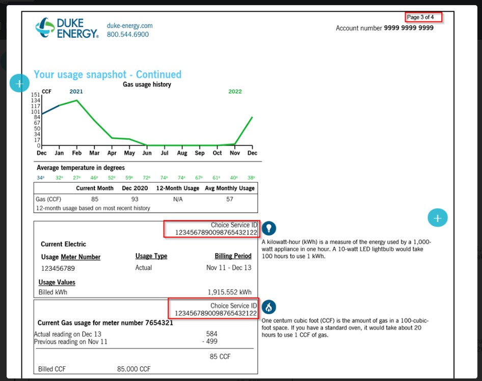Click the electric Choice Service ID box
The width and height of the screenshot is (482, 381).
[212, 228]
